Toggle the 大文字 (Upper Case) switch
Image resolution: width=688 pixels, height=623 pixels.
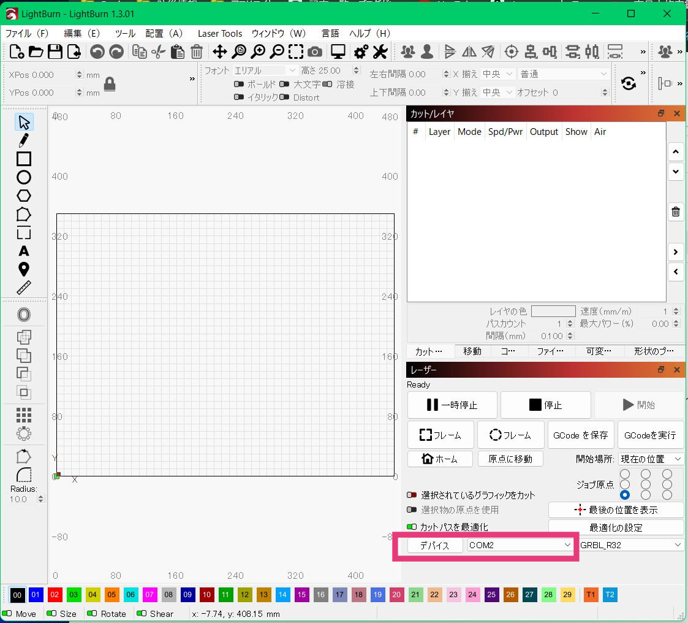[x=284, y=84]
